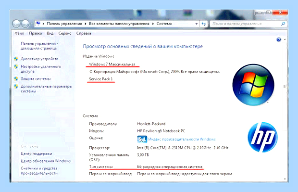The image size is (298, 192).
Task: Open Индекс производительности Windows link
Action: [x=182, y=139]
